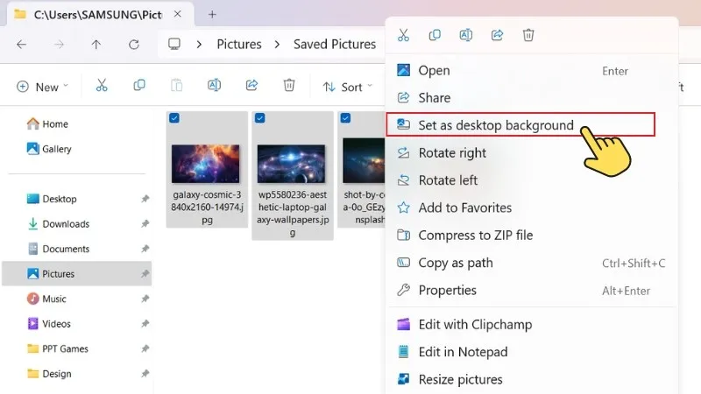
Task: Click the Copy icon in File Explorer toolbar
Action: click(139, 86)
